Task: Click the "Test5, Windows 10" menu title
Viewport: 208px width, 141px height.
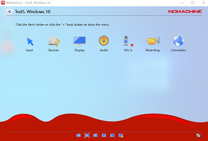Action: point(33,11)
